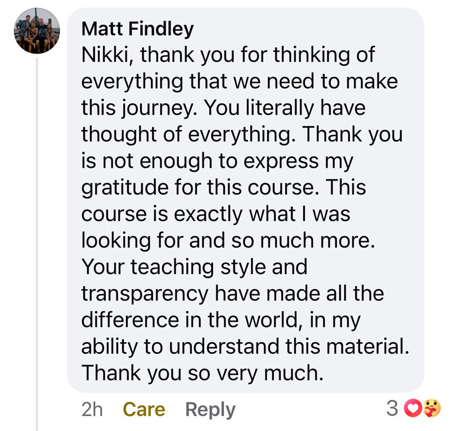Click 'ability to understand this material.' line

coord(245,347)
